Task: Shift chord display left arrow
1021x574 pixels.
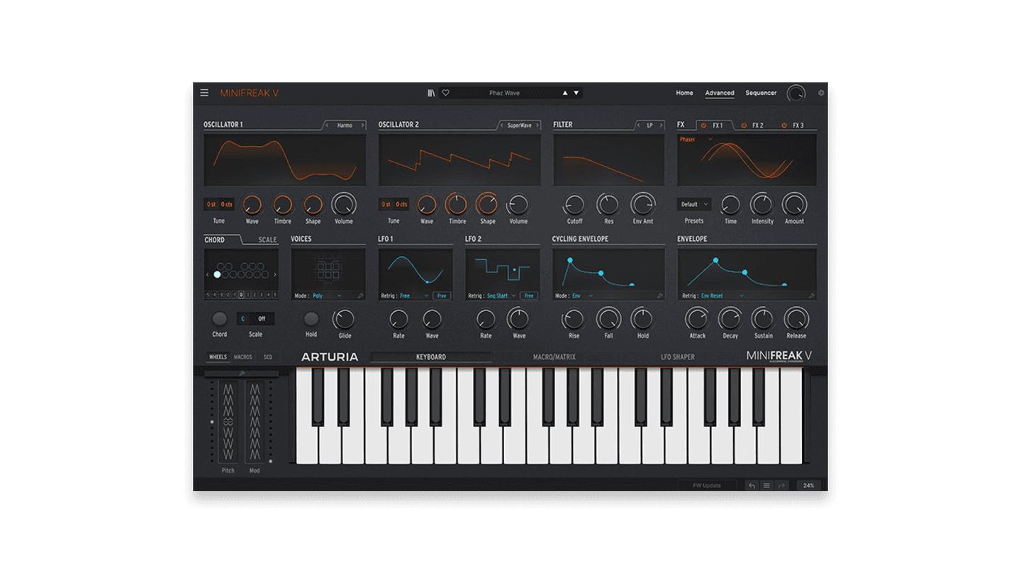Action: tap(208, 274)
